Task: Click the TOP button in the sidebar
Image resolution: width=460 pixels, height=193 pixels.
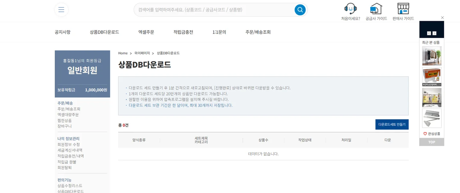Action: tap(431, 142)
